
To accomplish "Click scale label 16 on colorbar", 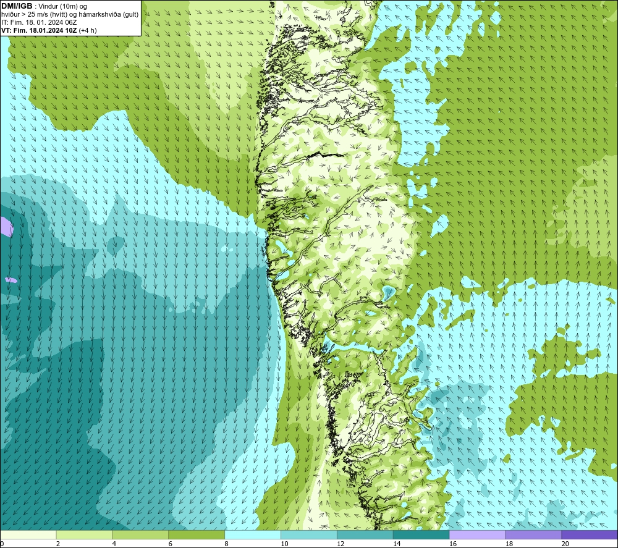I will [x=453, y=544].
